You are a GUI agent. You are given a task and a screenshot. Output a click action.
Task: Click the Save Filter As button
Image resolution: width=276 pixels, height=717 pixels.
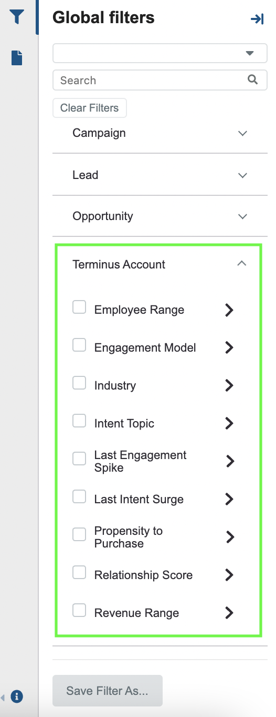[108, 691]
